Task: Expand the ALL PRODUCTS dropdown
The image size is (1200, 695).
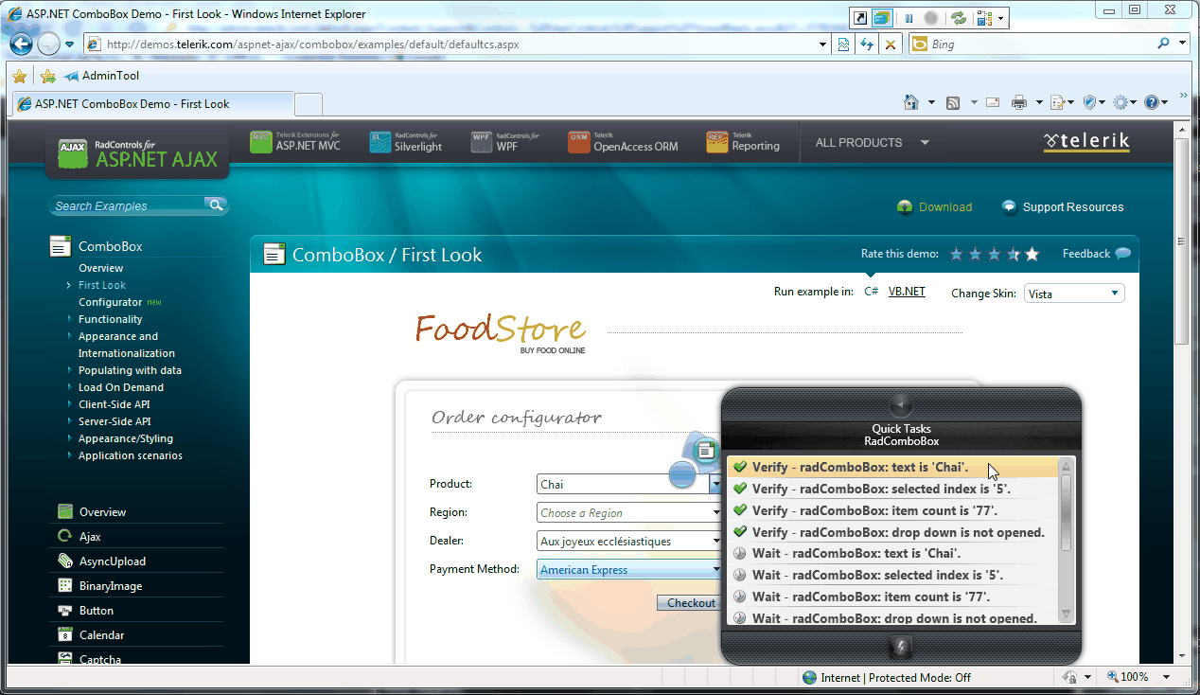Action: [872, 143]
